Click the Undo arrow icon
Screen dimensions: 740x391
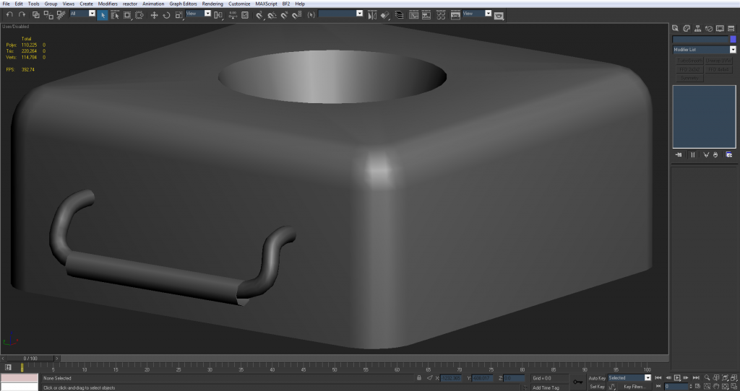pos(9,14)
